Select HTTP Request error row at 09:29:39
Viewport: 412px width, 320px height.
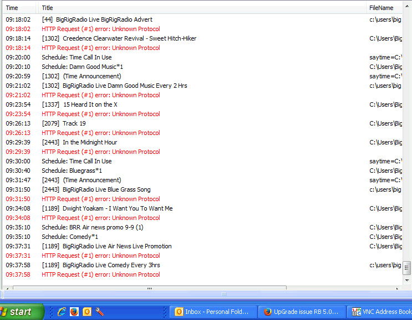[x=202, y=152]
